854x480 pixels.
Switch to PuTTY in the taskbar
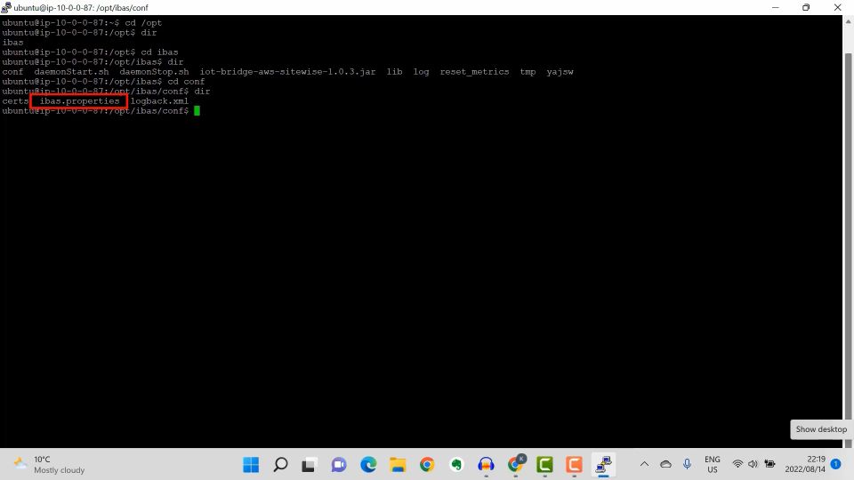tap(603, 464)
